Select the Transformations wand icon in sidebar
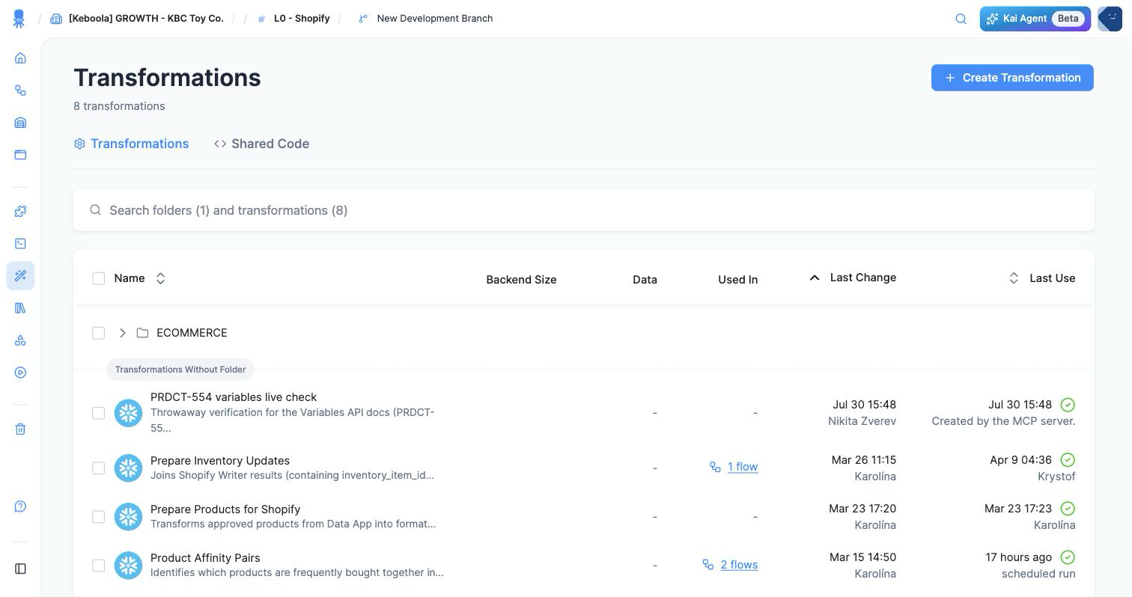Screen dimensions: 1132x597 point(20,276)
